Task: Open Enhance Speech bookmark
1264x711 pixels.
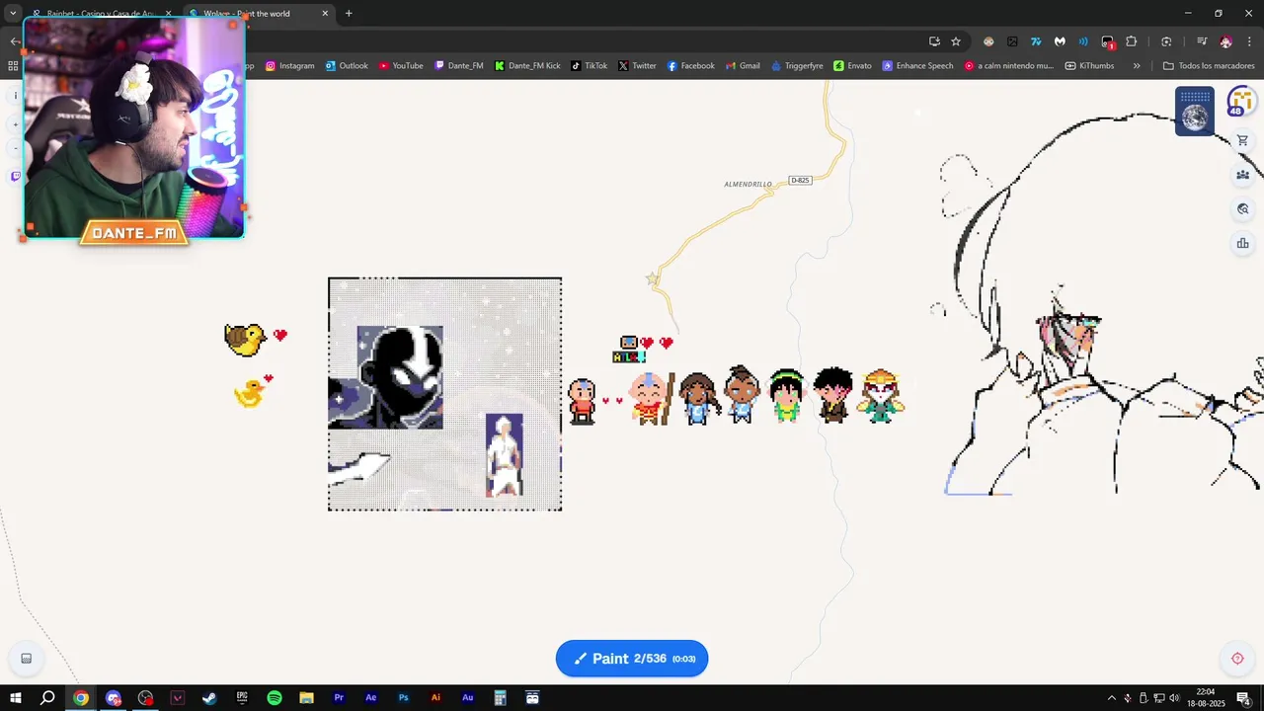Action: point(917,66)
